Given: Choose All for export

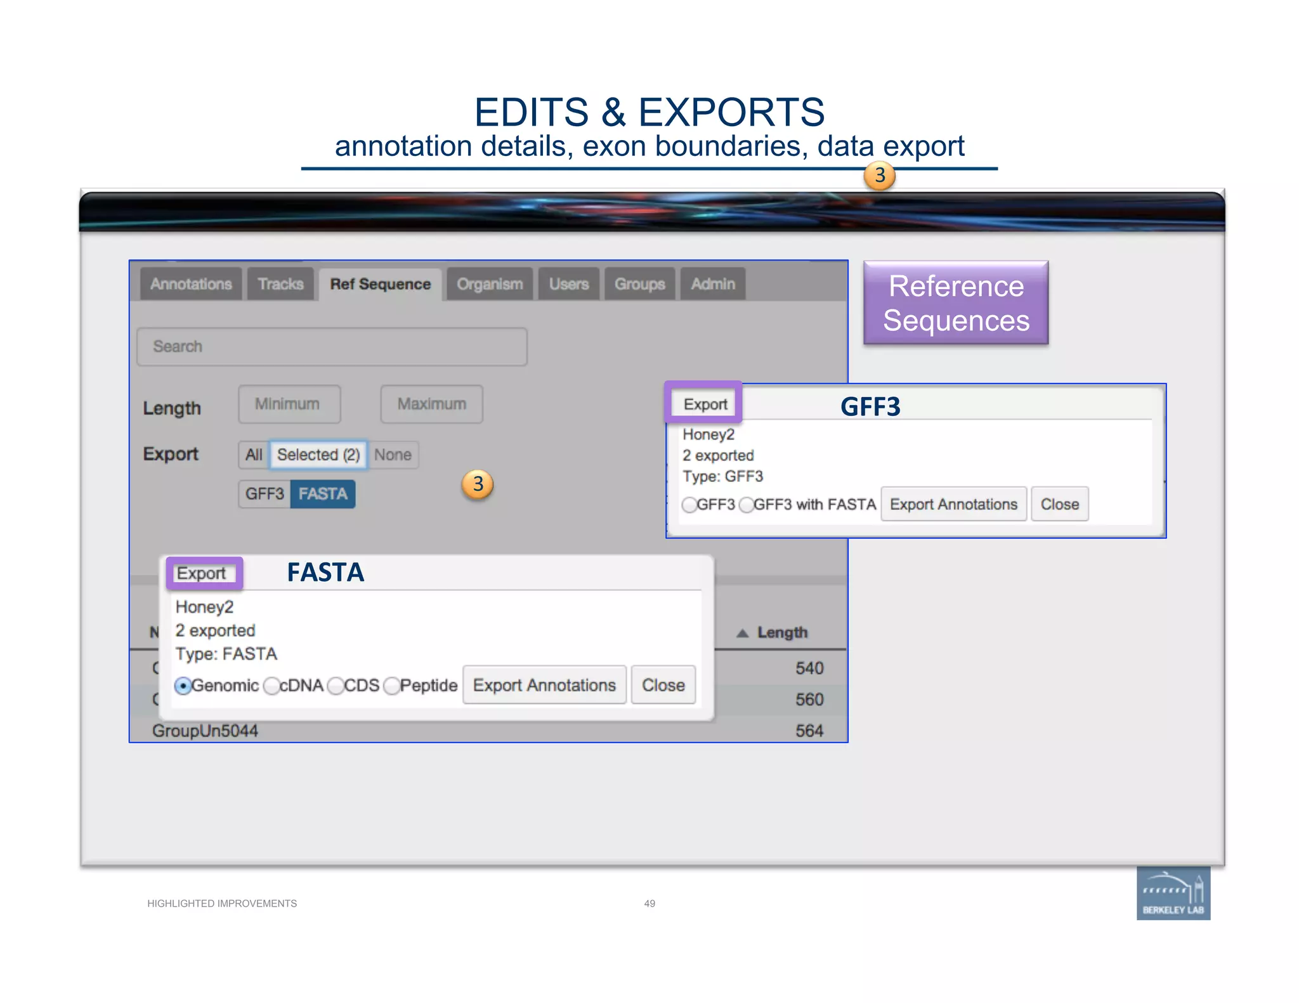Looking at the screenshot, I should 254,455.
